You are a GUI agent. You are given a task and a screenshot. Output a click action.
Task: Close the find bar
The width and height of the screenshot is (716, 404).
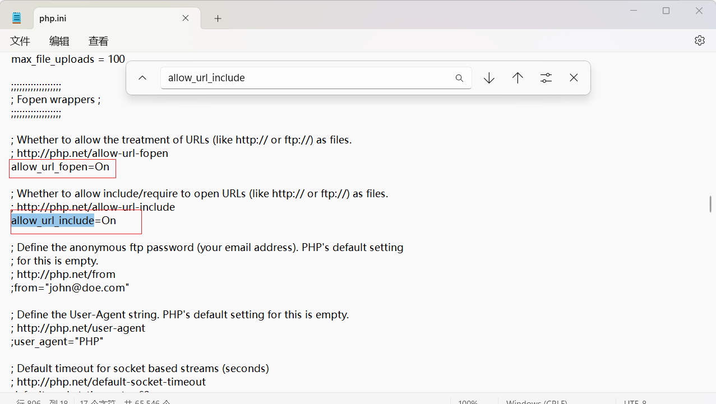click(x=574, y=78)
